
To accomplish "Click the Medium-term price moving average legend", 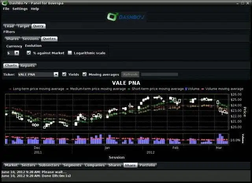I will pyautogui.click(x=96, y=89).
